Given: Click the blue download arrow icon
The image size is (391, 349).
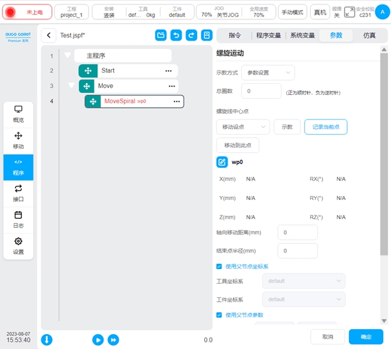Looking at the screenshot, I should 47,339.
